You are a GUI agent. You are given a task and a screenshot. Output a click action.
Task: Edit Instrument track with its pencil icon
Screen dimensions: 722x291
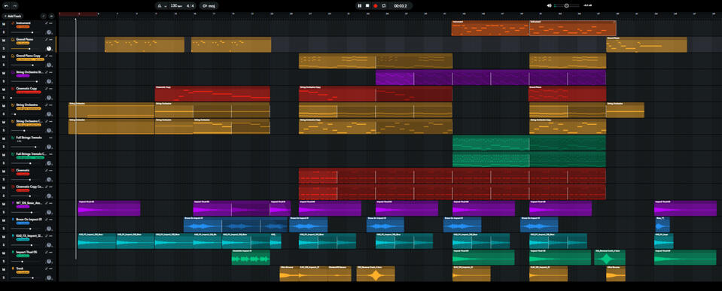(46, 23)
